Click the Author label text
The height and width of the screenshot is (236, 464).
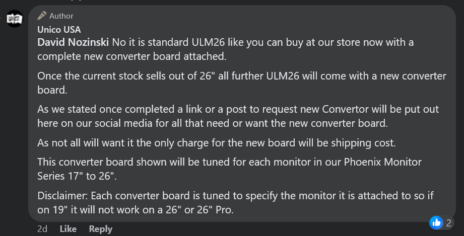[x=61, y=16]
